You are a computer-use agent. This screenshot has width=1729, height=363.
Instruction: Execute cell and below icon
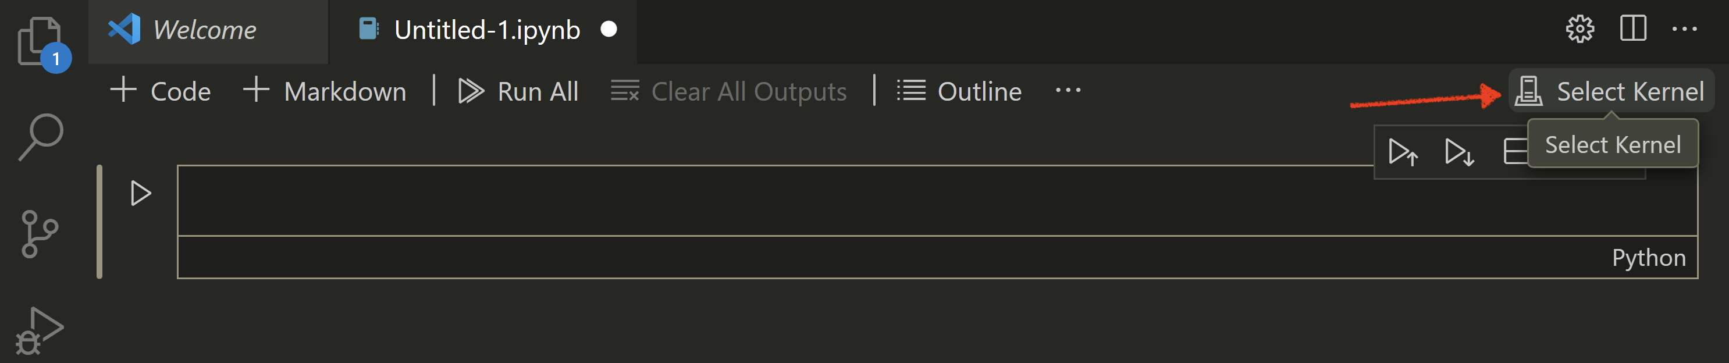click(x=1459, y=152)
